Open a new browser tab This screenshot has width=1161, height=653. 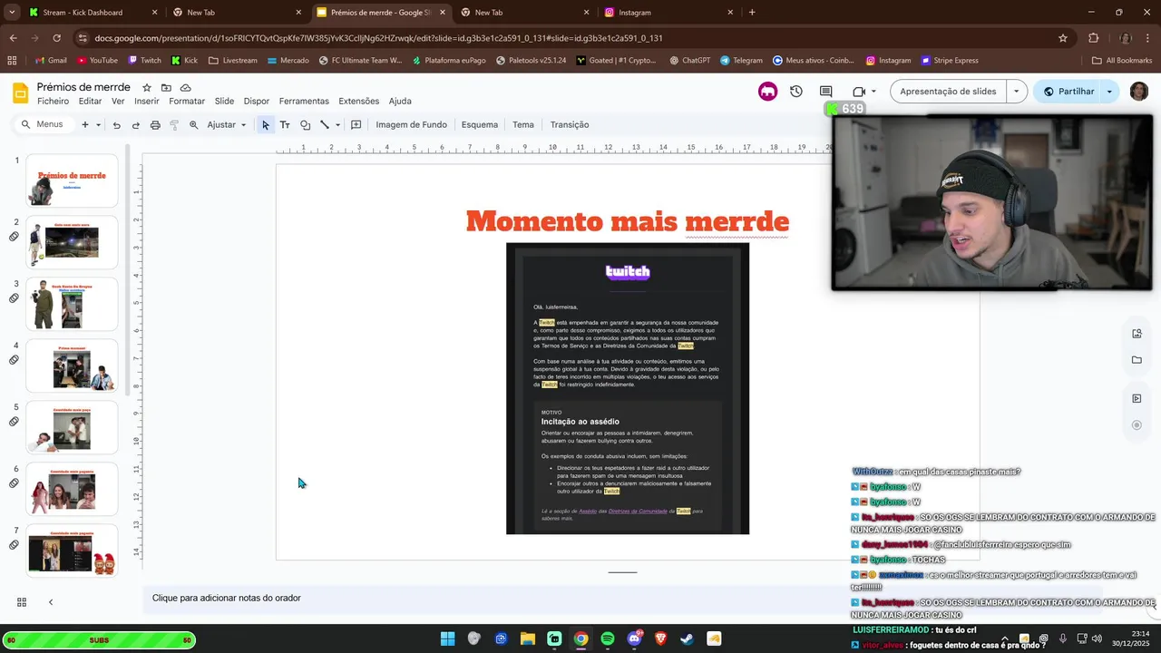(752, 13)
